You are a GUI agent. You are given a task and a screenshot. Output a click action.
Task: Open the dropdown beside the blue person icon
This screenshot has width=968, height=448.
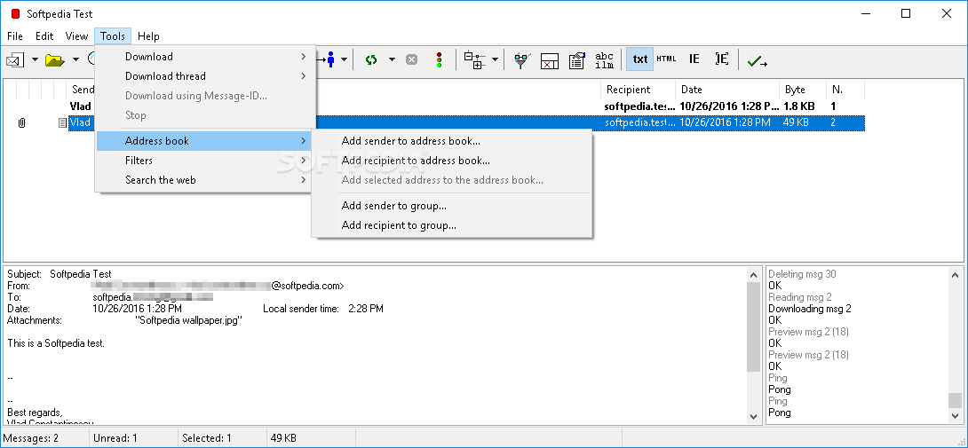tap(344, 59)
